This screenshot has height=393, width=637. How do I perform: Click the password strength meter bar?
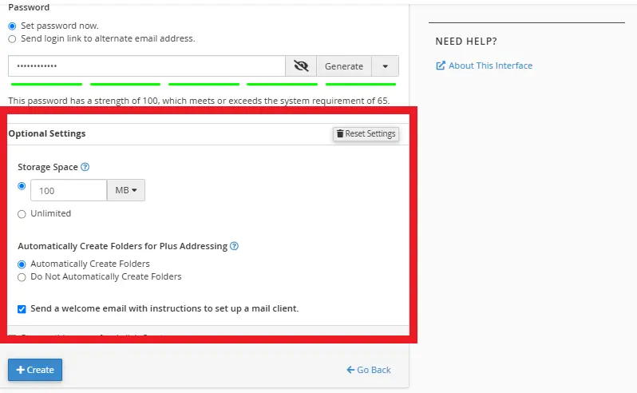tap(204, 83)
